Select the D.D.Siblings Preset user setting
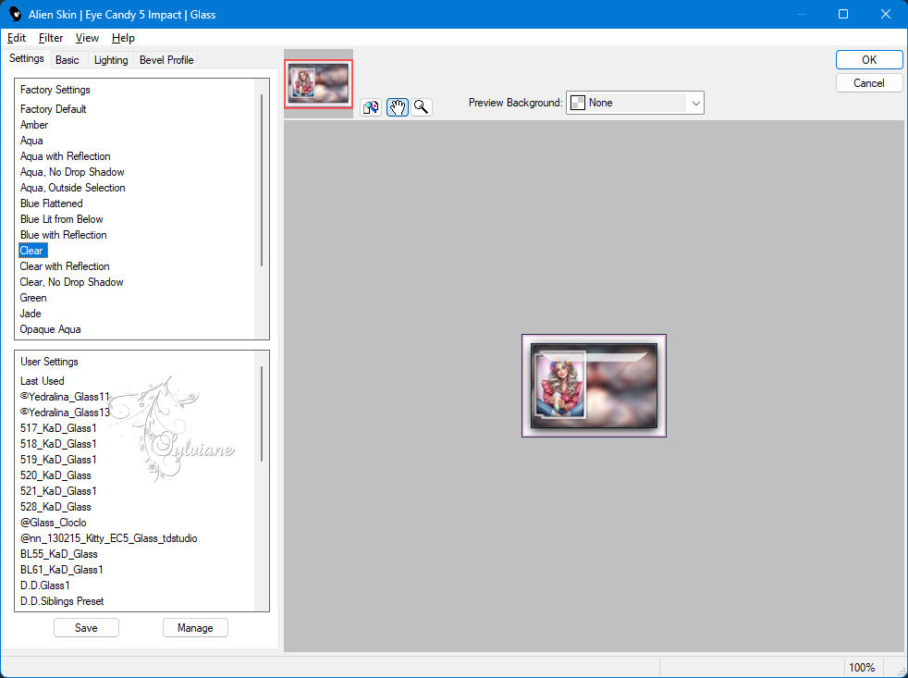The image size is (908, 678). [62, 601]
